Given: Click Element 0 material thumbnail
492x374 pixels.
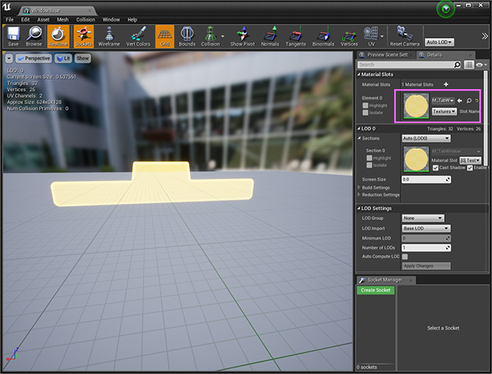Looking at the screenshot, I should click(x=416, y=107).
